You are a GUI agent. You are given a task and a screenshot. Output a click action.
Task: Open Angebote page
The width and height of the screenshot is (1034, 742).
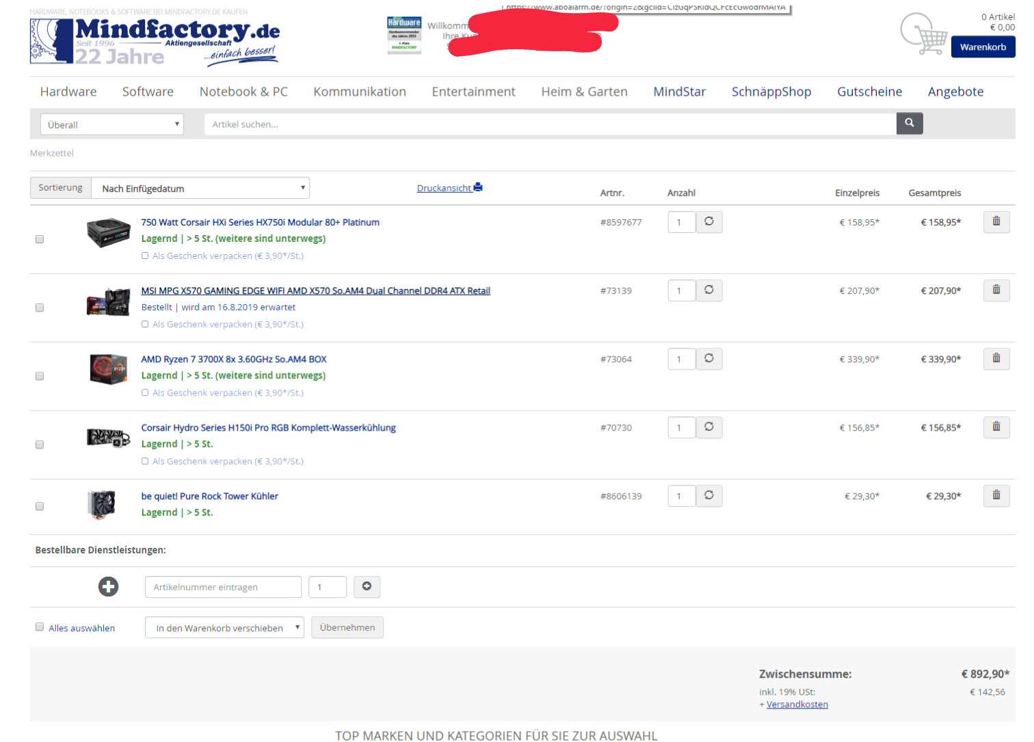coord(955,92)
